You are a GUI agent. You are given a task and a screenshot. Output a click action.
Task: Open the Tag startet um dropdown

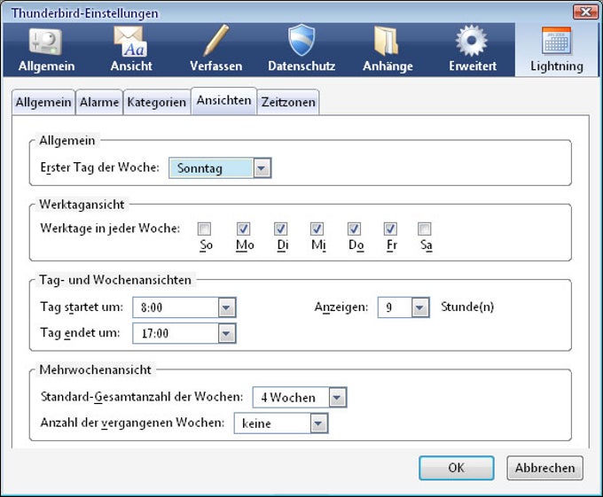(184, 307)
